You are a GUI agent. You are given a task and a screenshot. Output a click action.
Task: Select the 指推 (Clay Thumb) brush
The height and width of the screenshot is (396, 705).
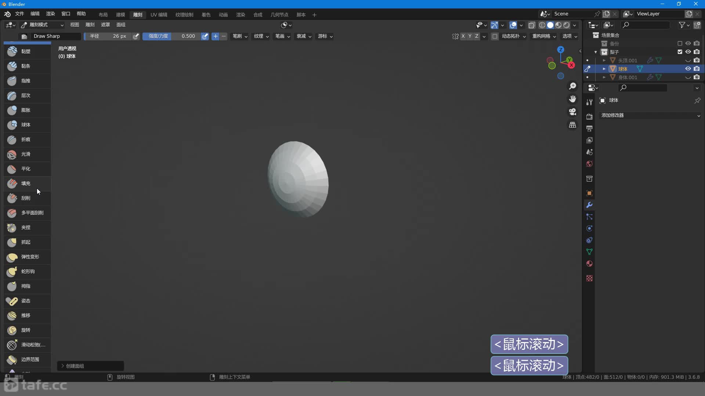[27, 81]
